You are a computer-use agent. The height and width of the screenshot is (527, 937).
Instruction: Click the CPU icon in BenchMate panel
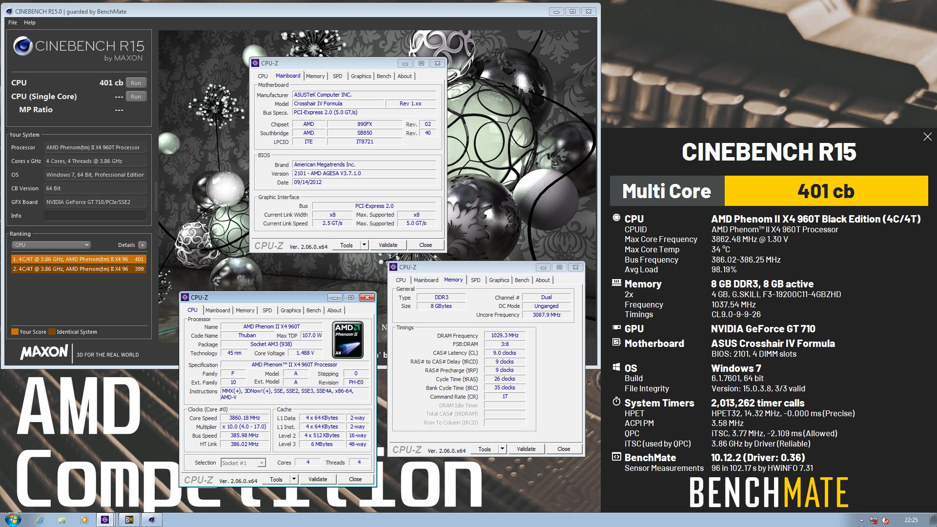616,218
